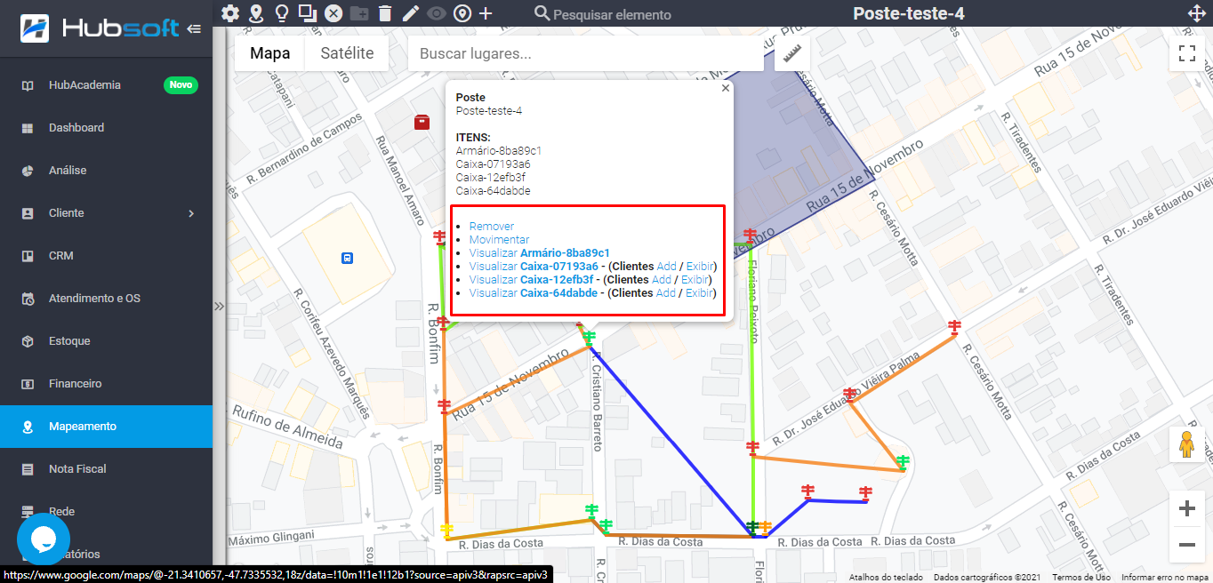Click Exibir clients for Caixa-12efb3f

point(695,280)
